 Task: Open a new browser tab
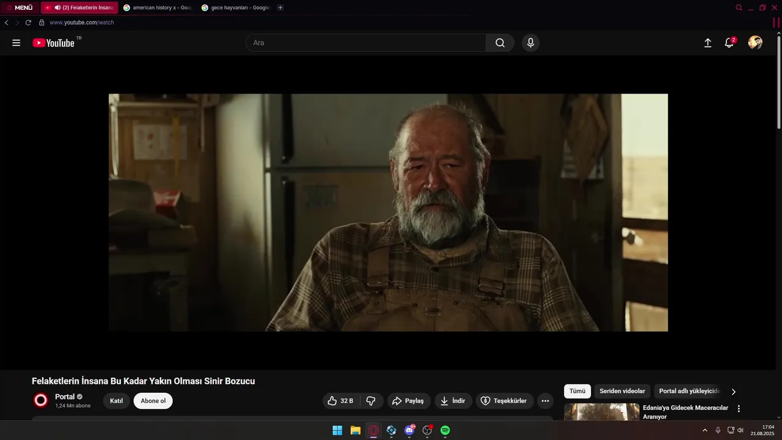click(280, 7)
